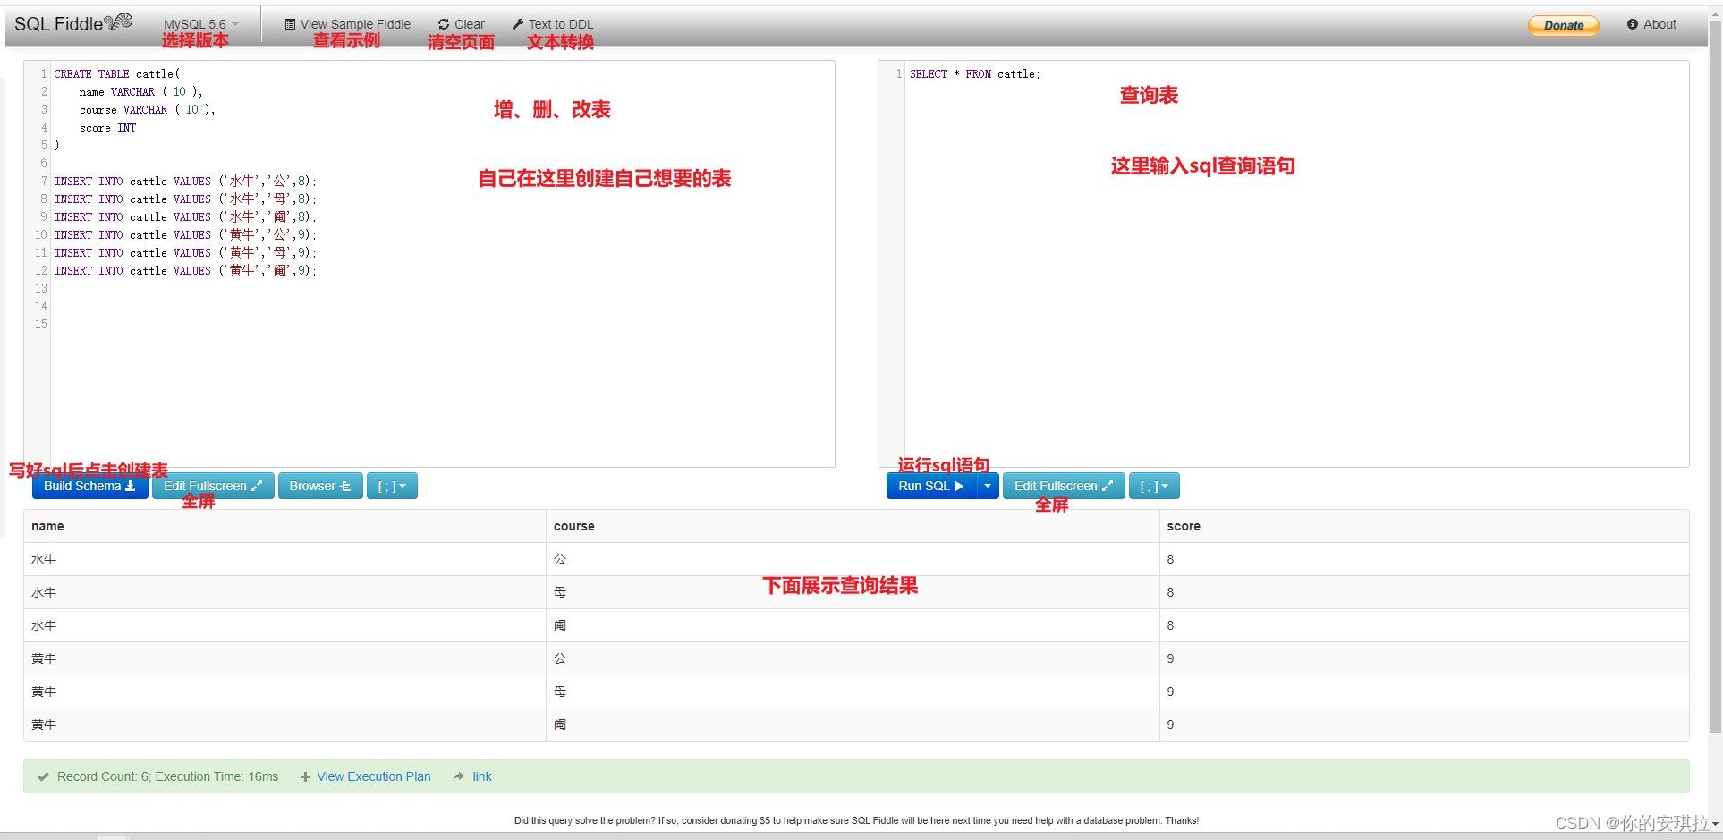
Task: Select the cattle table score column header
Action: [1184, 527]
